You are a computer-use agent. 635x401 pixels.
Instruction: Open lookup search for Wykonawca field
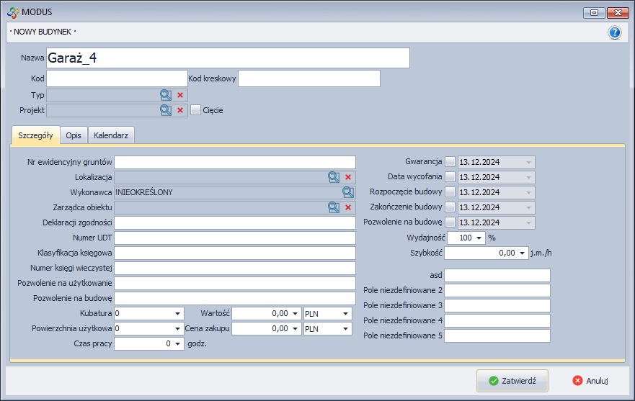tap(348, 192)
